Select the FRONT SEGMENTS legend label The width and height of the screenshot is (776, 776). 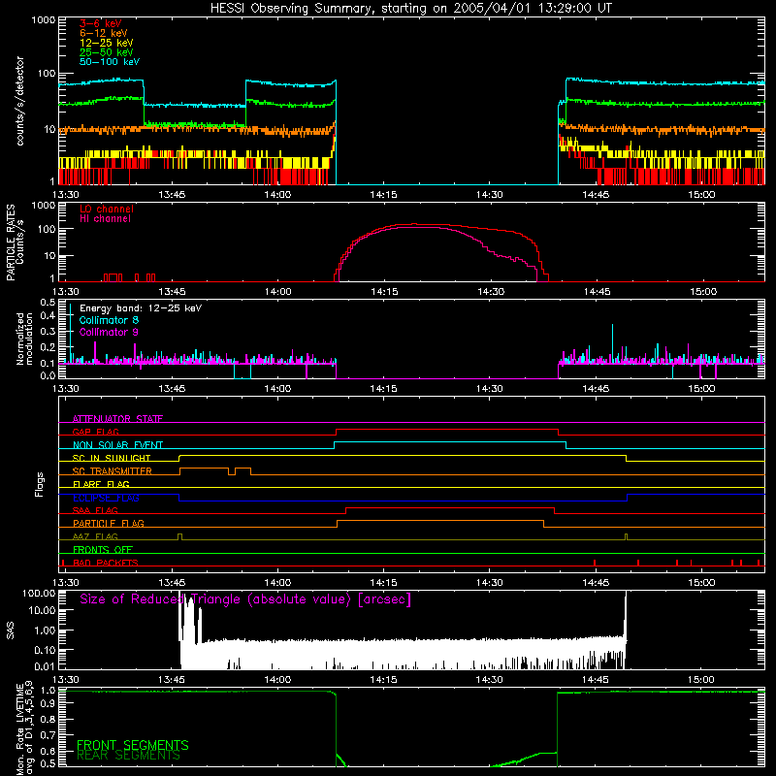tap(133, 745)
